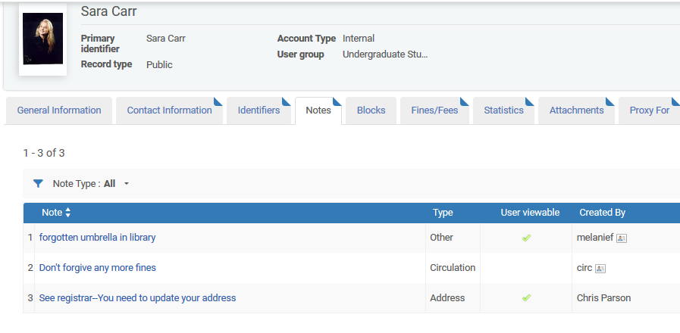Sort notes using the Note column arrows
Viewport: 680px width, 333px height.
(68, 213)
